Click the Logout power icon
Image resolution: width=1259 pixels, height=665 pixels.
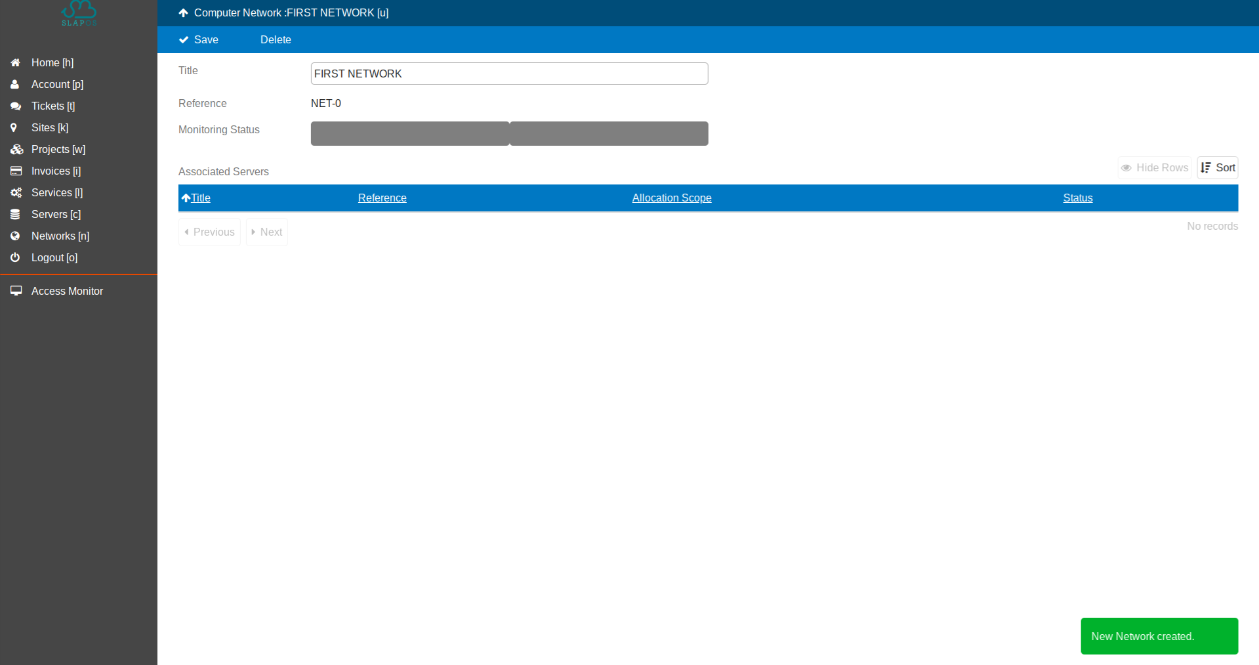[15, 258]
